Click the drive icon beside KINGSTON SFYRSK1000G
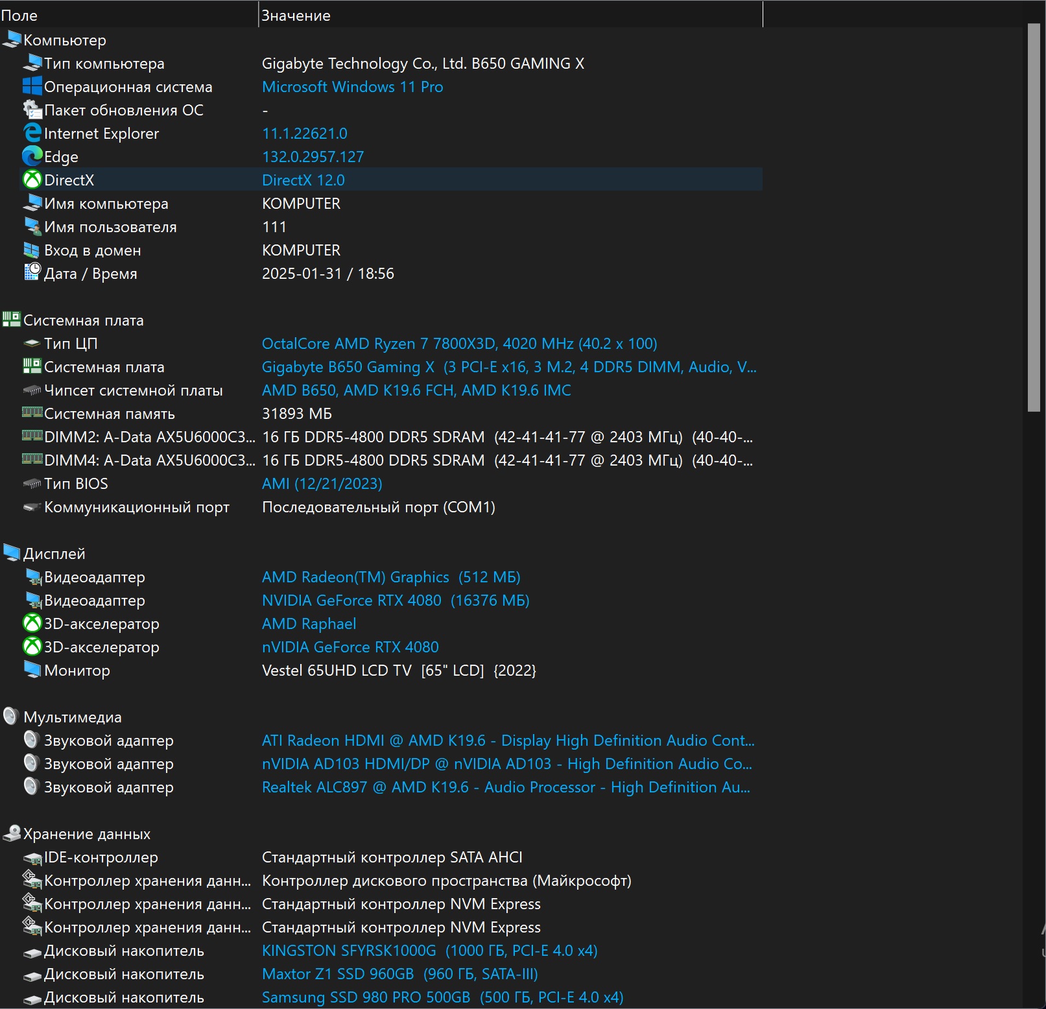The image size is (1046, 1009). tap(32, 953)
